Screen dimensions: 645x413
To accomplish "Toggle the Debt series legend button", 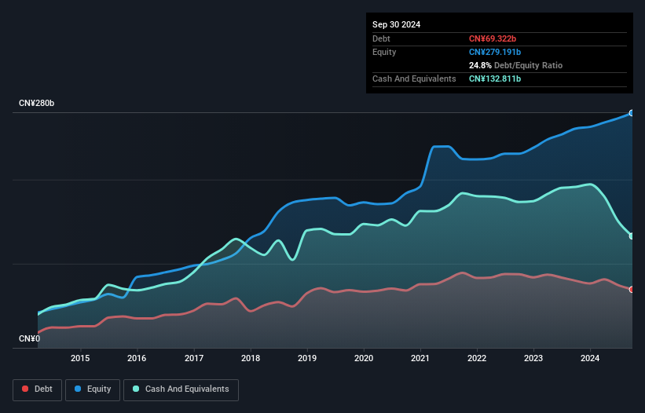I will [38, 389].
